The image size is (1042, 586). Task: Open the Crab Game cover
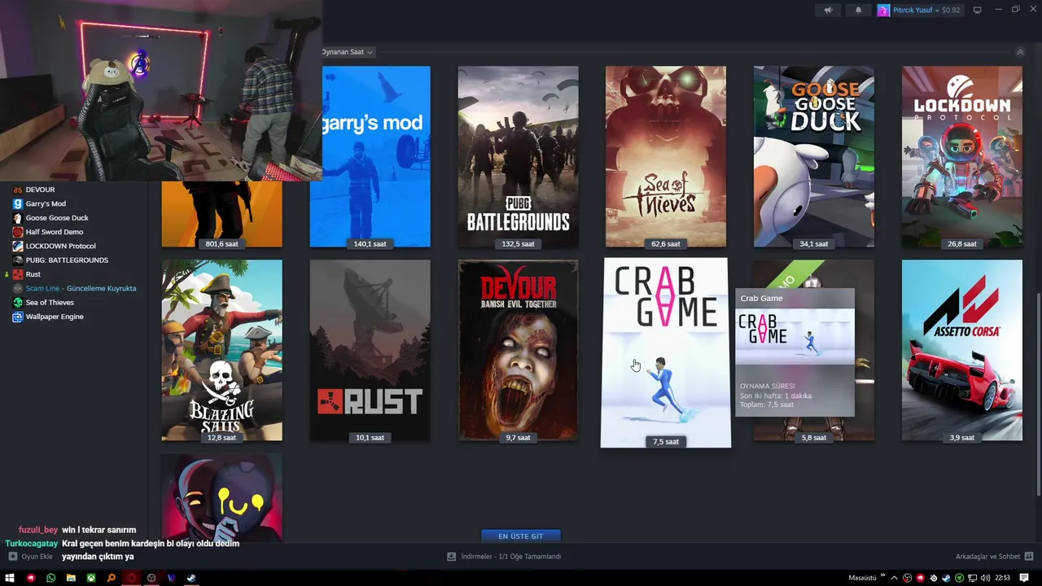(666, 352)
